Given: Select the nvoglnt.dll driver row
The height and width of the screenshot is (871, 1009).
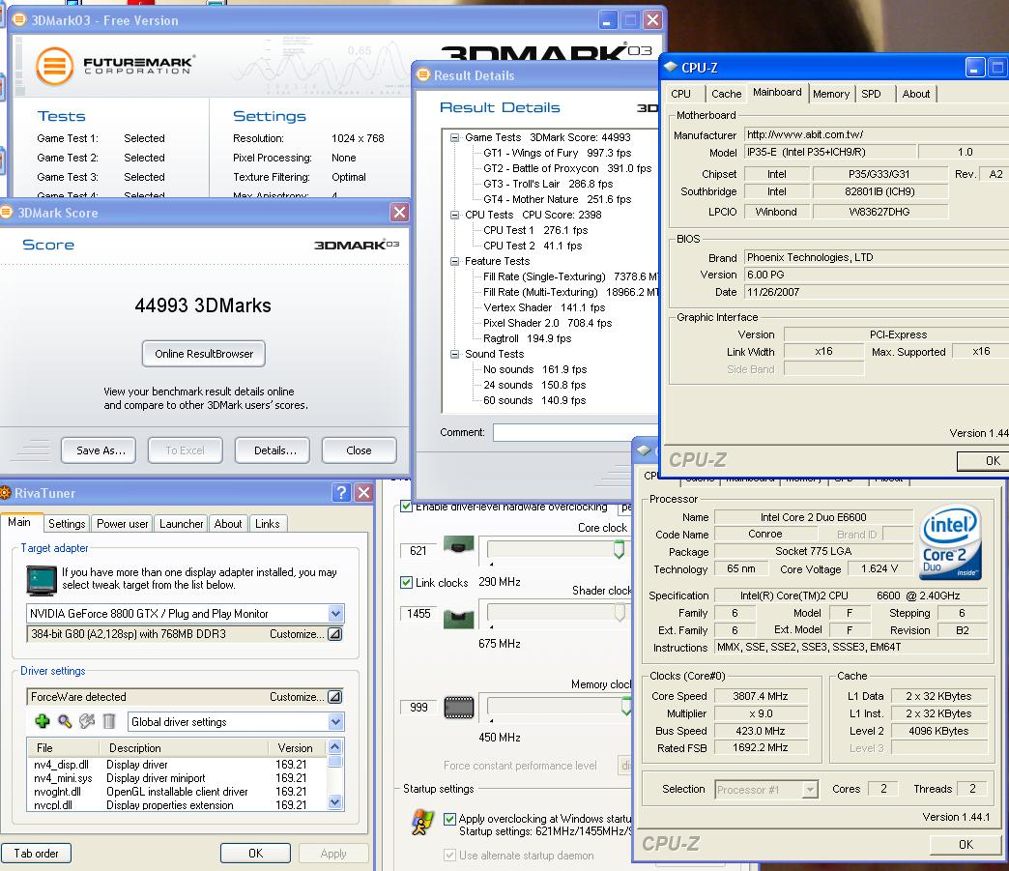Looking at the screenshot, I should [x=177, y=792].
